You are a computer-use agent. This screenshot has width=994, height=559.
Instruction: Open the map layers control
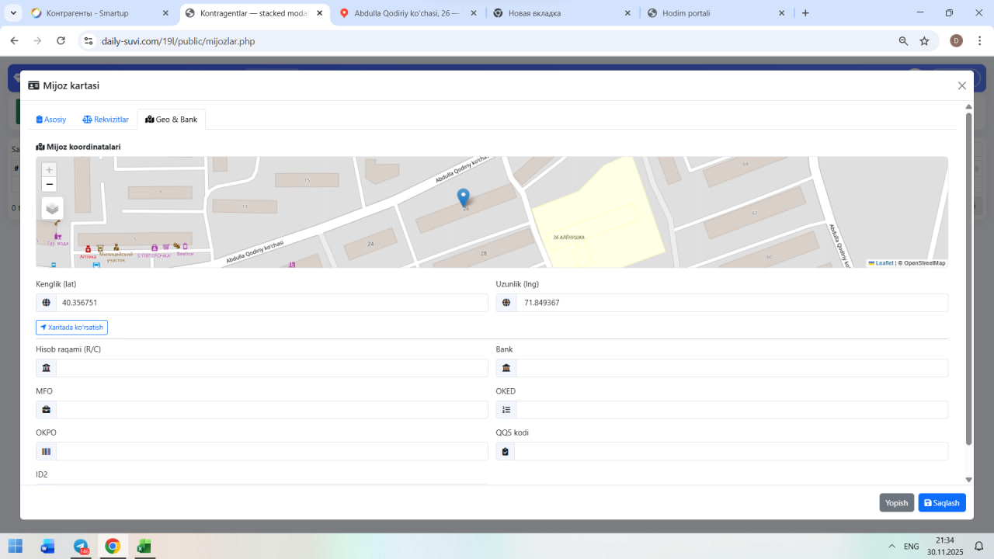[x=52, y=208]
